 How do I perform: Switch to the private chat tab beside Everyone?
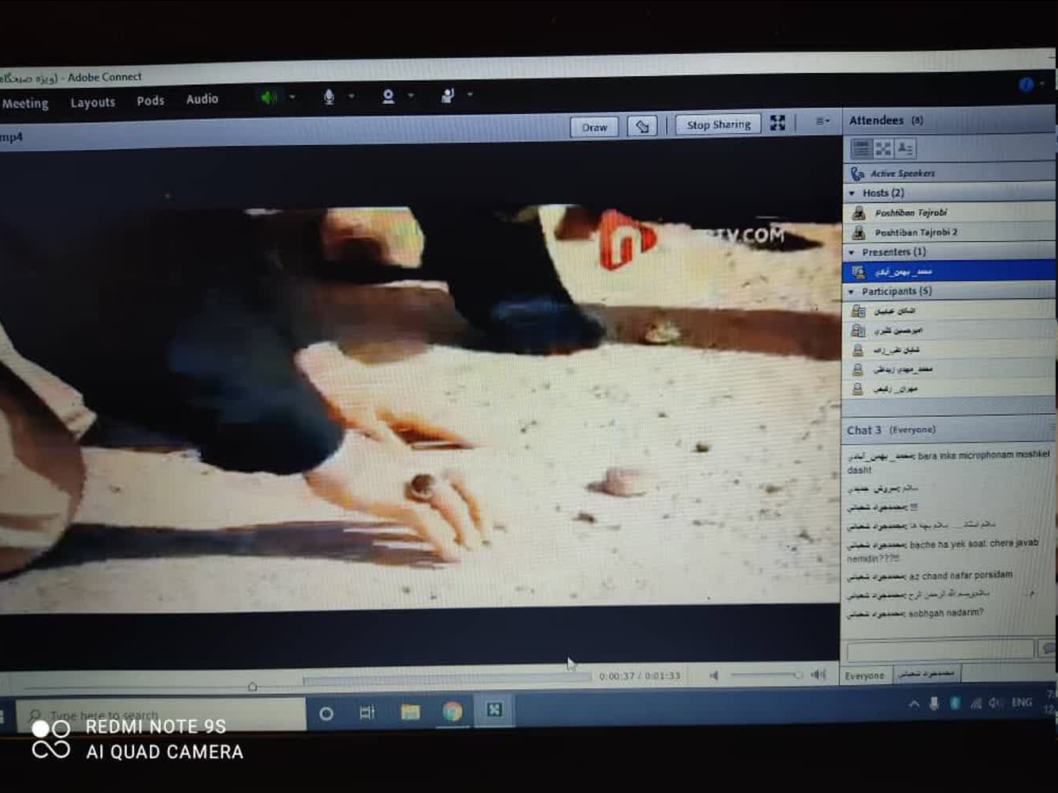926,674
